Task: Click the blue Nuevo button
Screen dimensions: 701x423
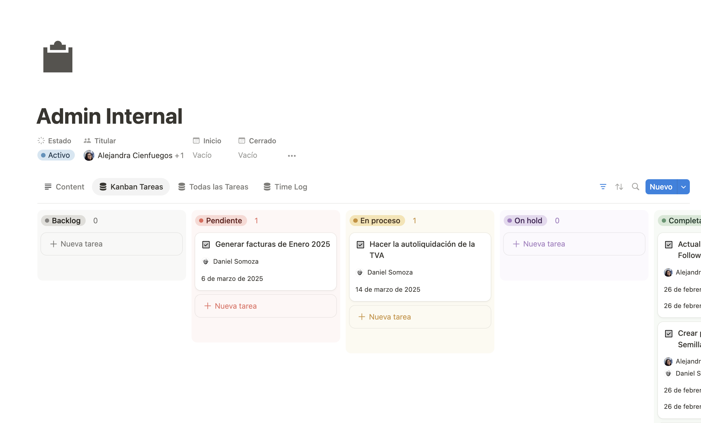Action: pyautogui.click(x=661, y=187)
